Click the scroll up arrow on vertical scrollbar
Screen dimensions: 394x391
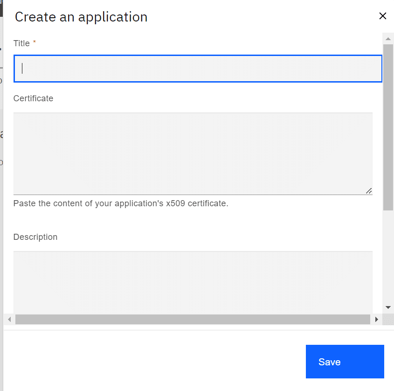tap(388, 39)
